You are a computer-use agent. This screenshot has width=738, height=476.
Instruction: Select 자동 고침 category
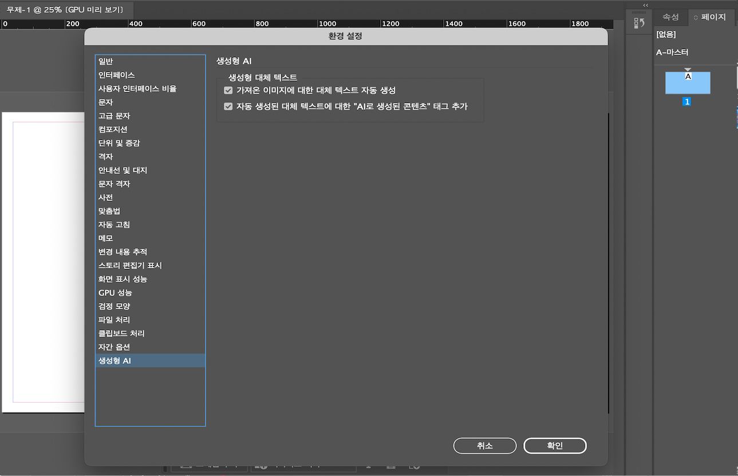point(150,225)
